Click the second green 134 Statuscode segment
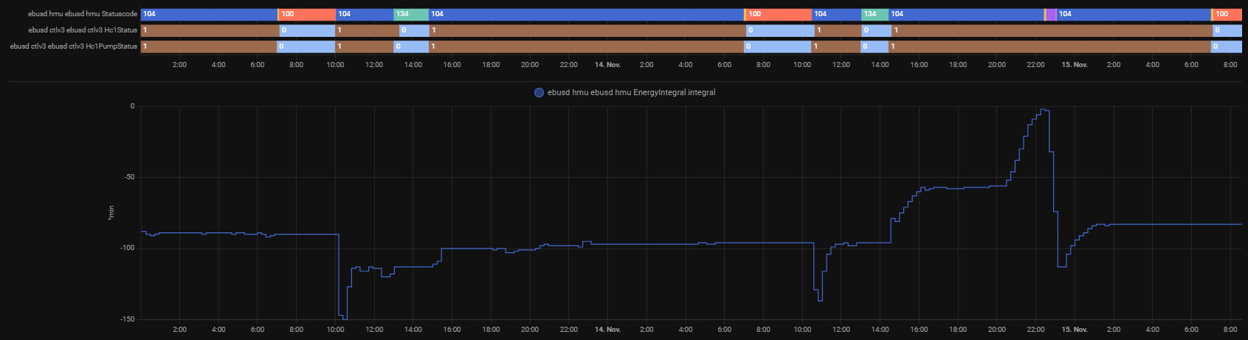 tap(875, 14)
